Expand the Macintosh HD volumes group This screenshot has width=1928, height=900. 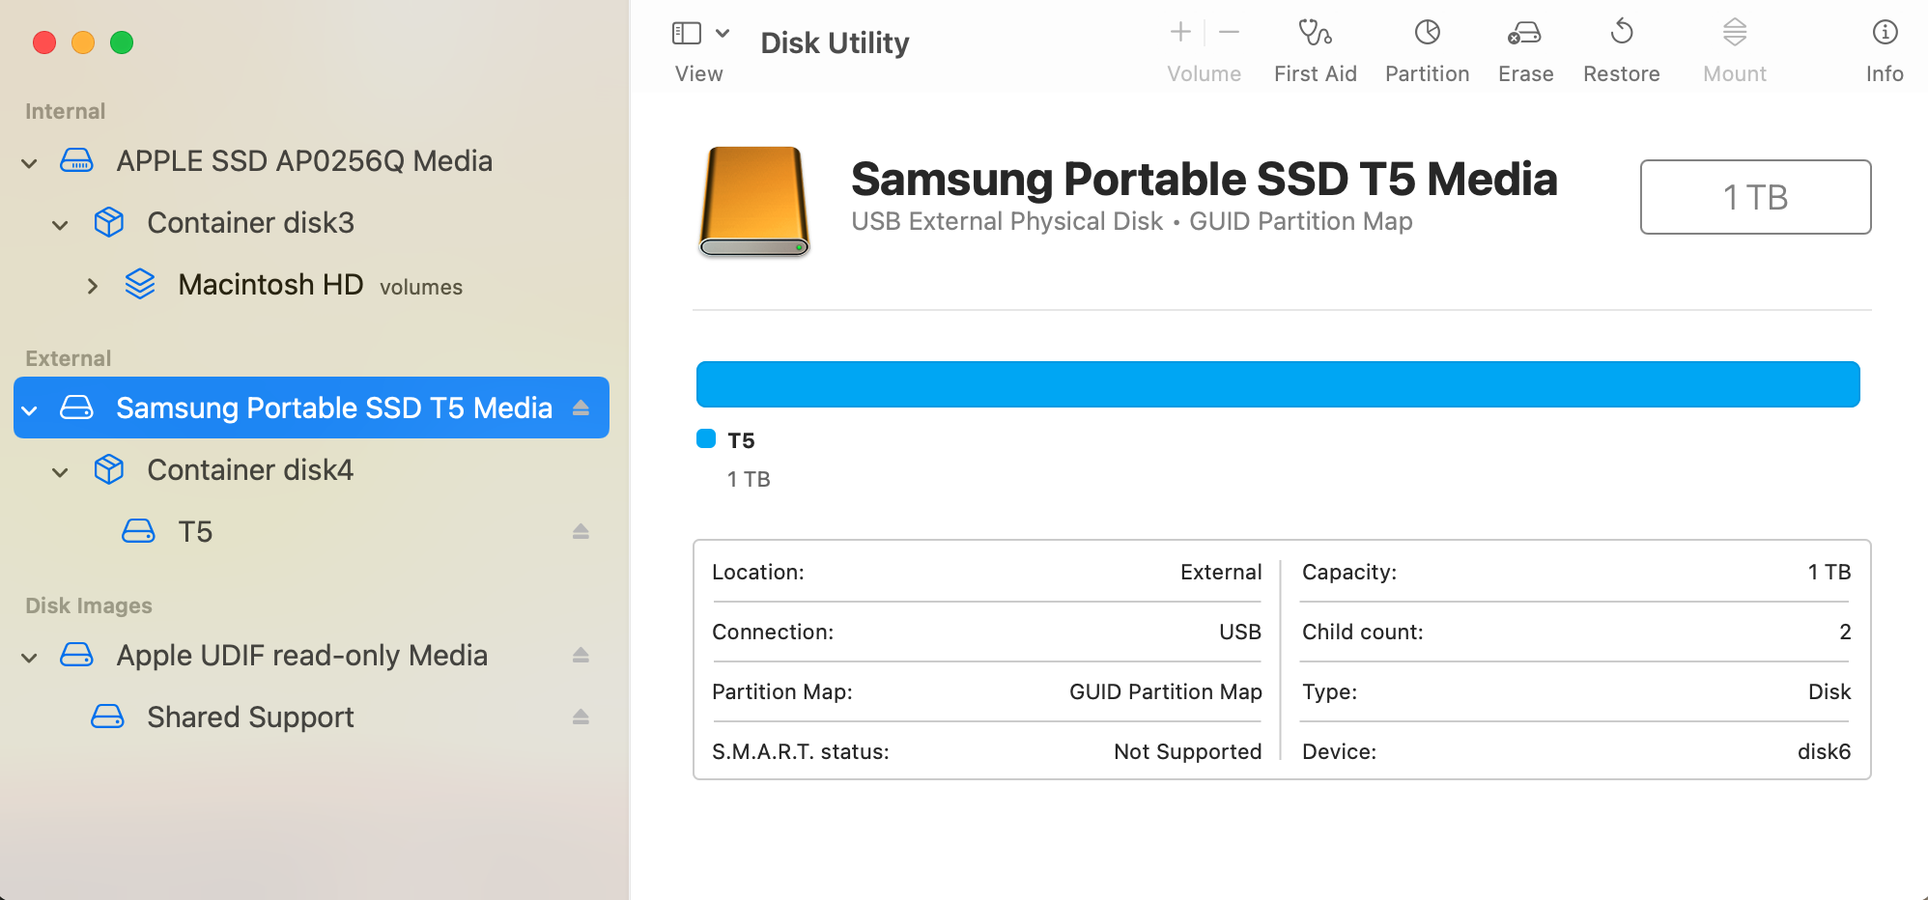click(92, 286)
